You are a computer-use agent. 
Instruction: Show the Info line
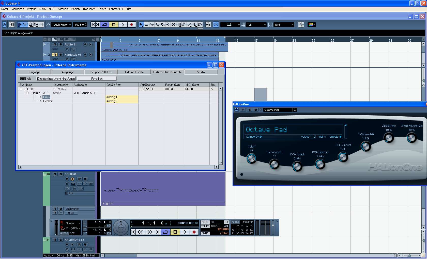(x=25, y=25)
